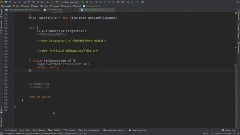Select the src breadcrumb folder
Image resolution: width=240 pixels, height=135 pixels.
(16, 6)
